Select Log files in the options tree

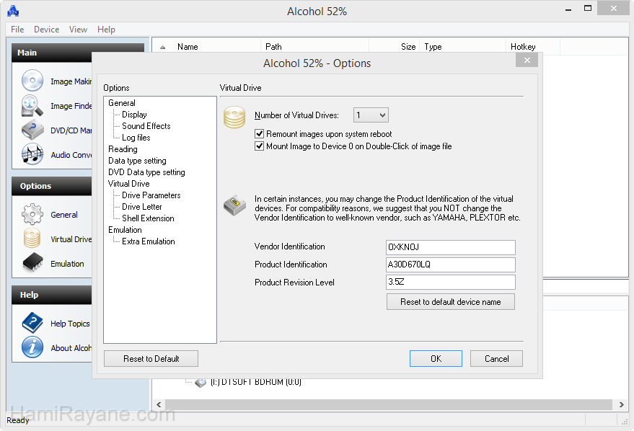136,138
